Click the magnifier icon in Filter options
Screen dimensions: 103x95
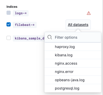(50, 37)
